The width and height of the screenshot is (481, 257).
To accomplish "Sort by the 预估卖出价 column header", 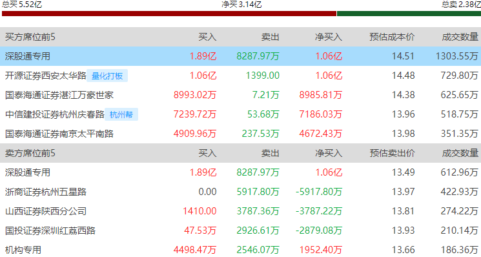I will [392, 153].
